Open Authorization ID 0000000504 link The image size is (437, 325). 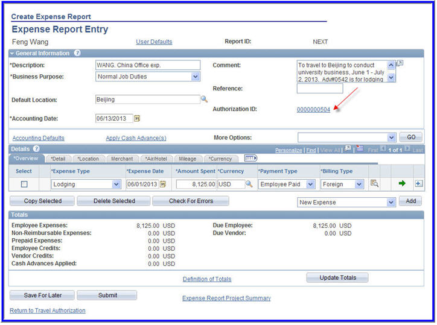pos(313,109)
